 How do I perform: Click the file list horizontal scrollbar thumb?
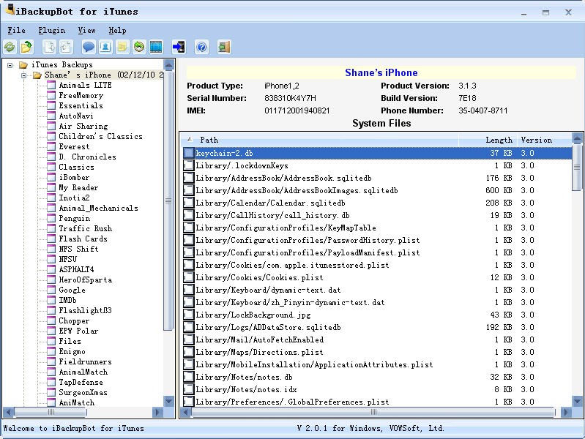[x=373, y=412]
